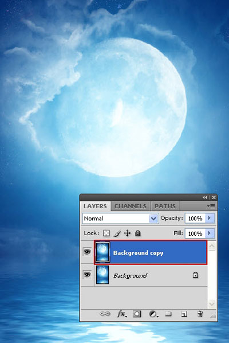The image size is (229, 343).
Task: Select the Background layer name
Action: [131, 275]
